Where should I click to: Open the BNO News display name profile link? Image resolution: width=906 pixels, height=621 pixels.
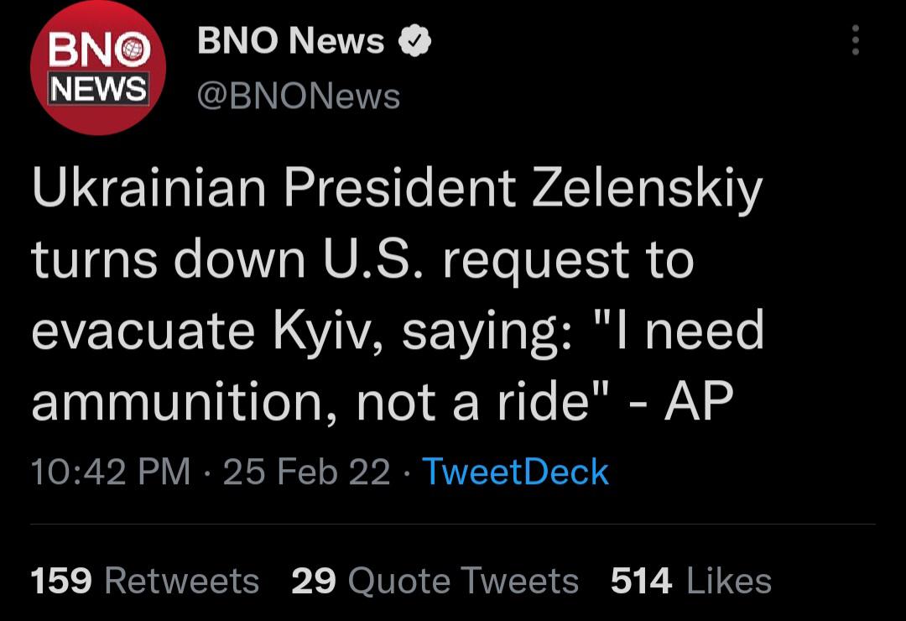(290, 41)
